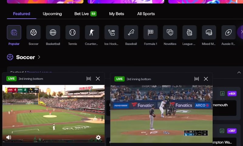This screenshot has height=146, width=243.
Task: Click the Premier League link
Action: click(39, 72)
